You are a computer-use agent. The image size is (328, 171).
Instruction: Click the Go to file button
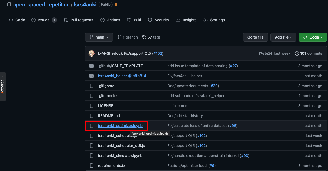click(255, 37)
